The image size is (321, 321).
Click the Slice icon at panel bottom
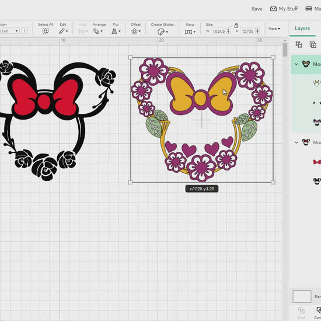tap(301, 310)
